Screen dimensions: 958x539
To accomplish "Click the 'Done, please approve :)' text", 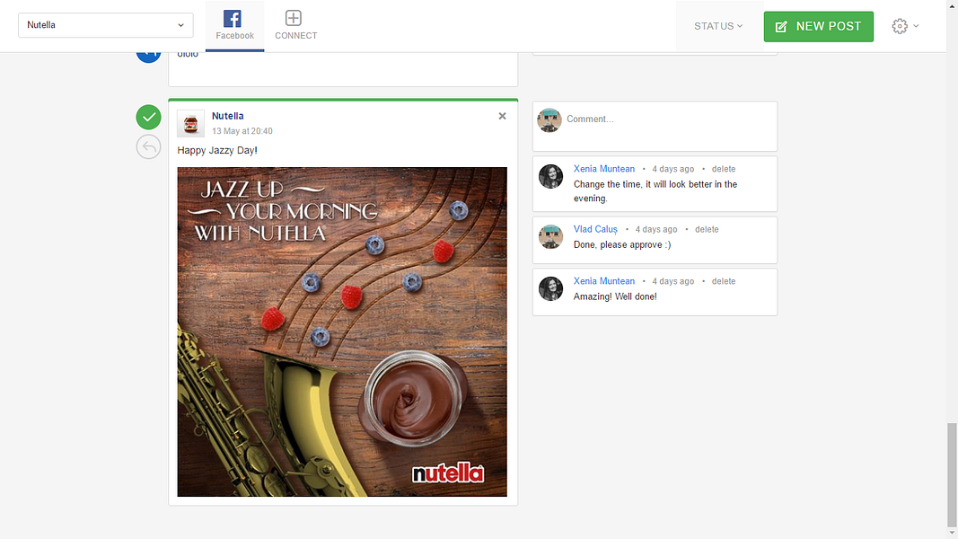I will pos(622,245).
